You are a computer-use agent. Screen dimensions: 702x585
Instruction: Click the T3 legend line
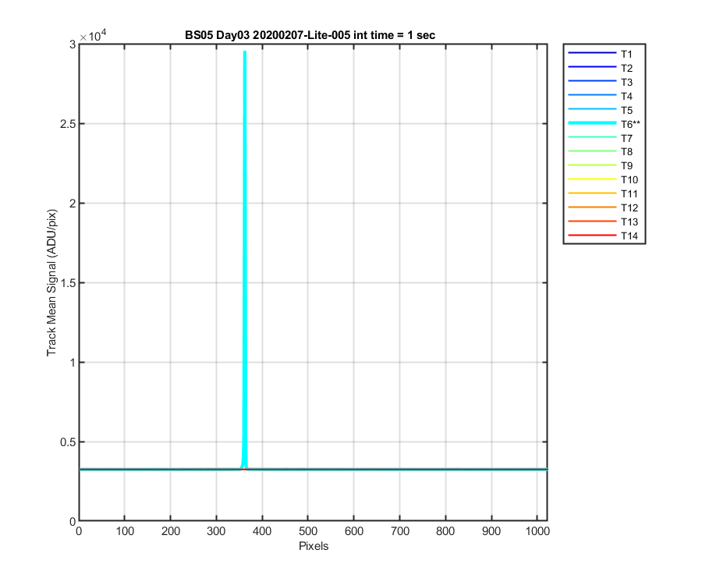click(x=592, y=81)
